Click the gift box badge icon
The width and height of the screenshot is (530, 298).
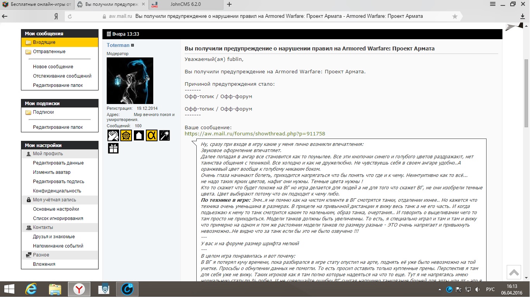point(113,148)
